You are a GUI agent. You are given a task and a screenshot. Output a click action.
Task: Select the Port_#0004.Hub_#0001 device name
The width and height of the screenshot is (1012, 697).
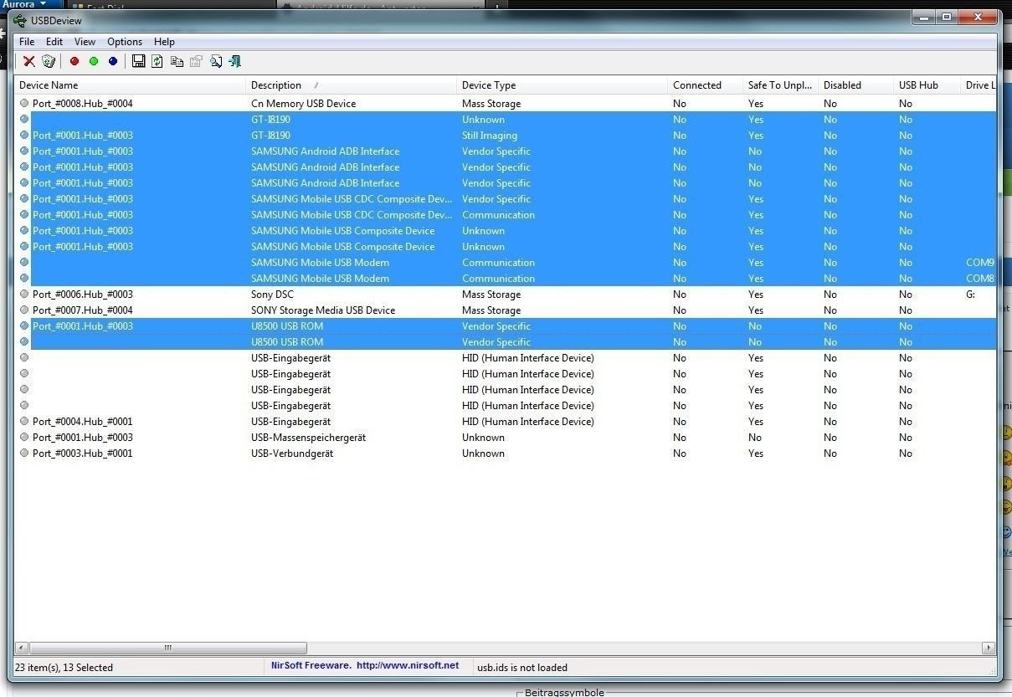pos(83,422)
